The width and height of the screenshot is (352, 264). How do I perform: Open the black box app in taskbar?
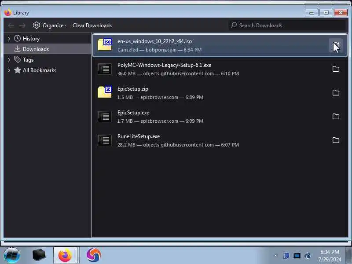(x=39, y=255)
